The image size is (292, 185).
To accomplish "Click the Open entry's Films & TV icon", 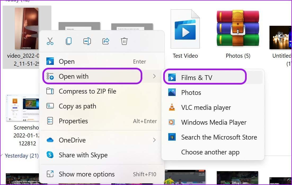I will click(x=50, y=61).
